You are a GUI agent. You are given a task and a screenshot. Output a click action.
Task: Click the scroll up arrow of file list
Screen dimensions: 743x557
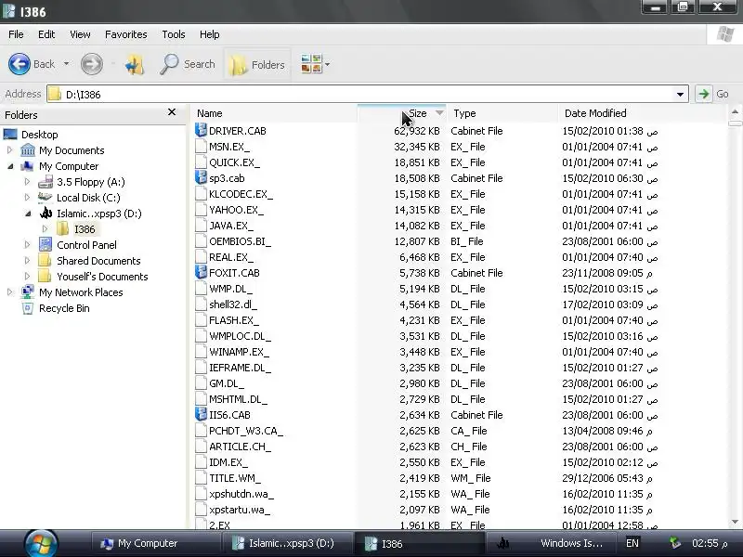pos(735,112)
